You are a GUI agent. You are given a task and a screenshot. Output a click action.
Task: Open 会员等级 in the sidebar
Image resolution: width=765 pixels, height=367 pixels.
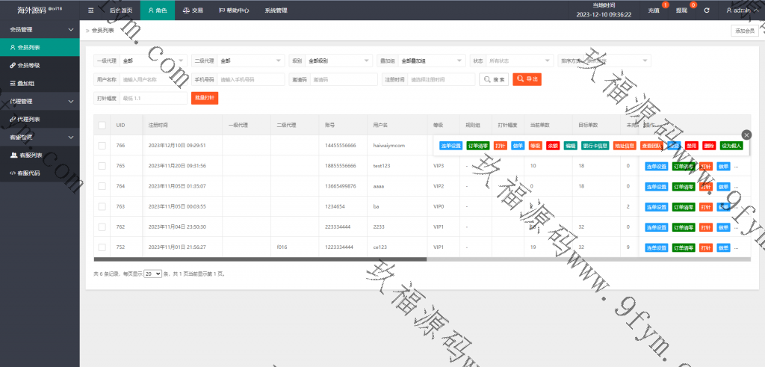tap(28, 65)
